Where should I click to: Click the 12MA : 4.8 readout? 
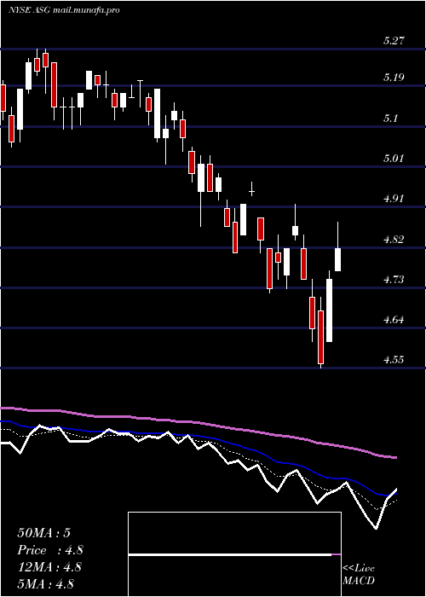(49, 567)
